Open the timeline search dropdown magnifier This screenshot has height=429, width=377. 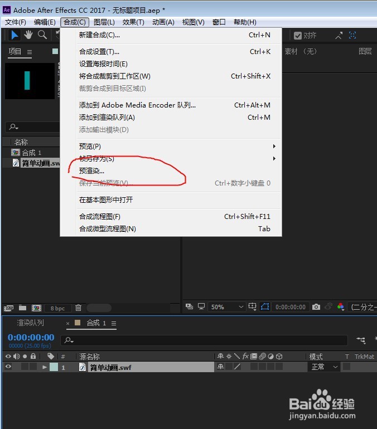tap(69, 340)
